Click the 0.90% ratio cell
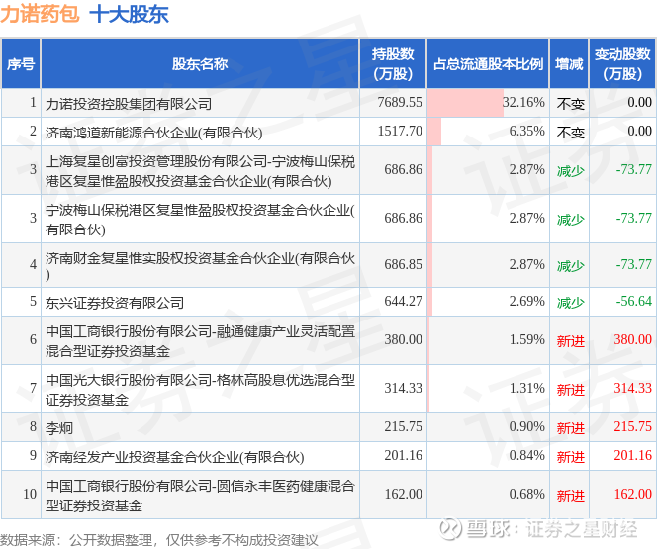Image resolution: width=657 pixels, height=549 pixels. (488, 427)
